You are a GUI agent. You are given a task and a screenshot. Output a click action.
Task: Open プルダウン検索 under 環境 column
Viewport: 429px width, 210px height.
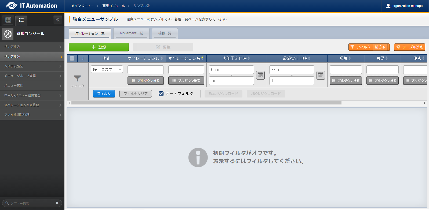coord(346,81)
